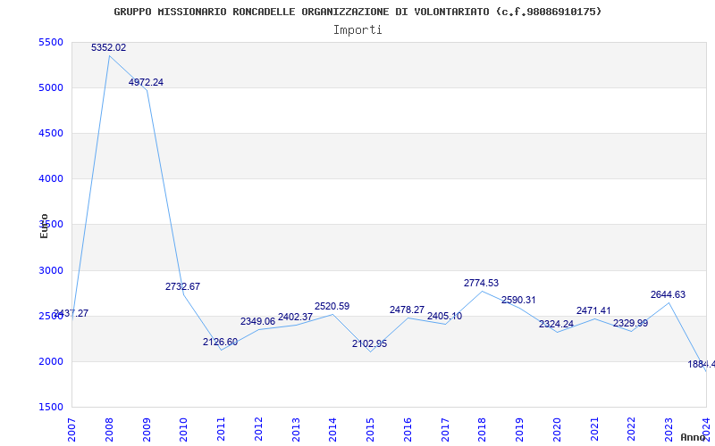Click the 2774.53 data label
This screenshot has height=446, width=715.
(x=481, y=283)
